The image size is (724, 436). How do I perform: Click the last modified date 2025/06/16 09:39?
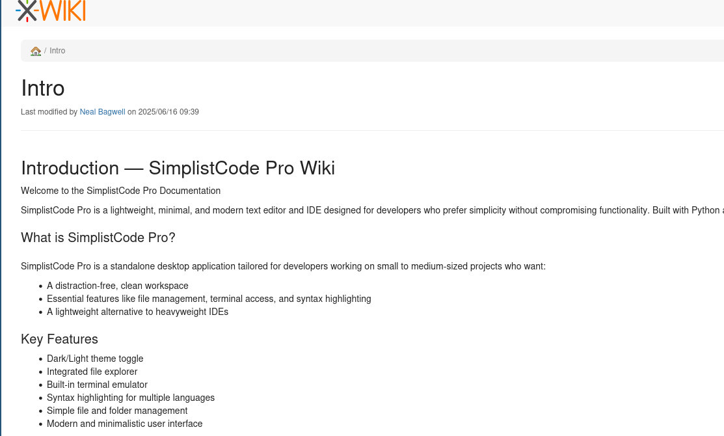click(168, 112)
